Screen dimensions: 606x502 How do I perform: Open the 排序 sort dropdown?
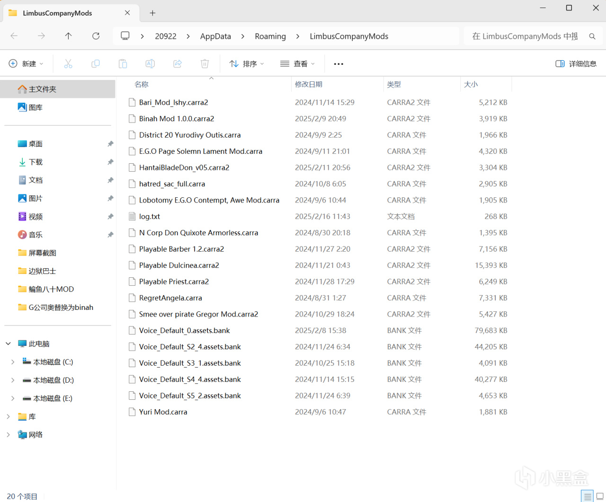(247, 63)
